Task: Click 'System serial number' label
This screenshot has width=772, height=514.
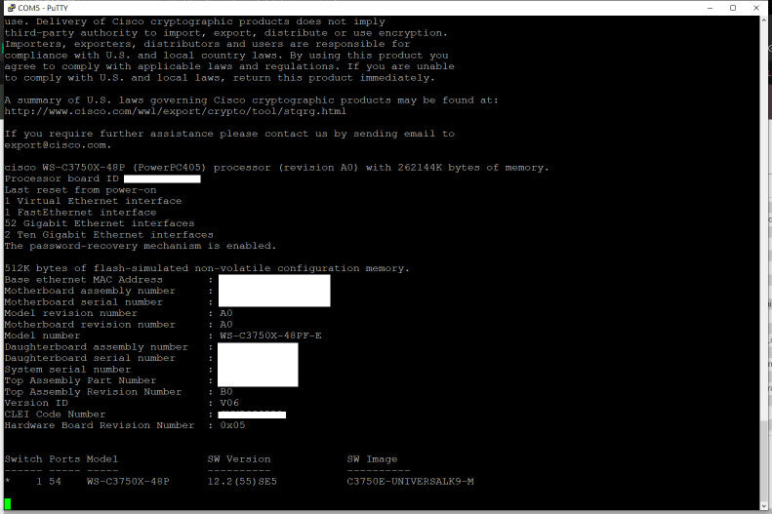Action: click(x=67, y=370)
